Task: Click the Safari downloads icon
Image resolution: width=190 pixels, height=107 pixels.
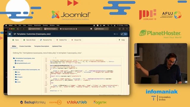Action: point(120,29)
